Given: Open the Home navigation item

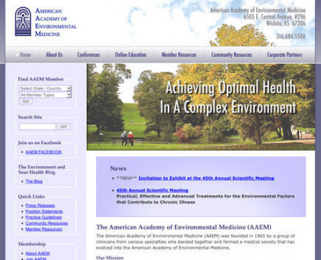Looking at the screenshot, I should (x=25, y=55).
